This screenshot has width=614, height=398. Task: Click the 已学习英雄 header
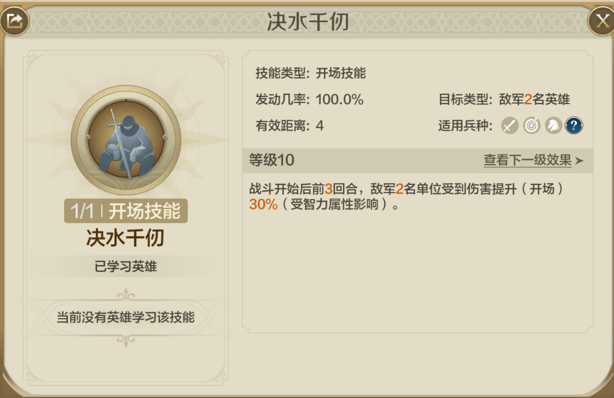[x=126, y=266]
